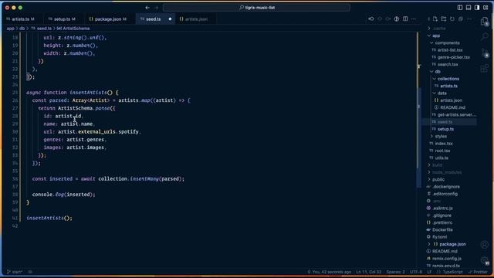Image resolution: width=494 pixels, height=278 pixels.
Task: Open genre-picker.tsx in the Explorer
Action: tap(453, 57)
